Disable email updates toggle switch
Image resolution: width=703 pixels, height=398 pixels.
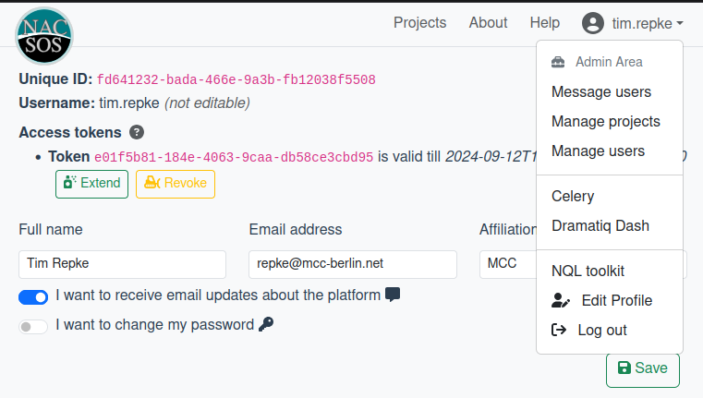[x=33, y=296]
